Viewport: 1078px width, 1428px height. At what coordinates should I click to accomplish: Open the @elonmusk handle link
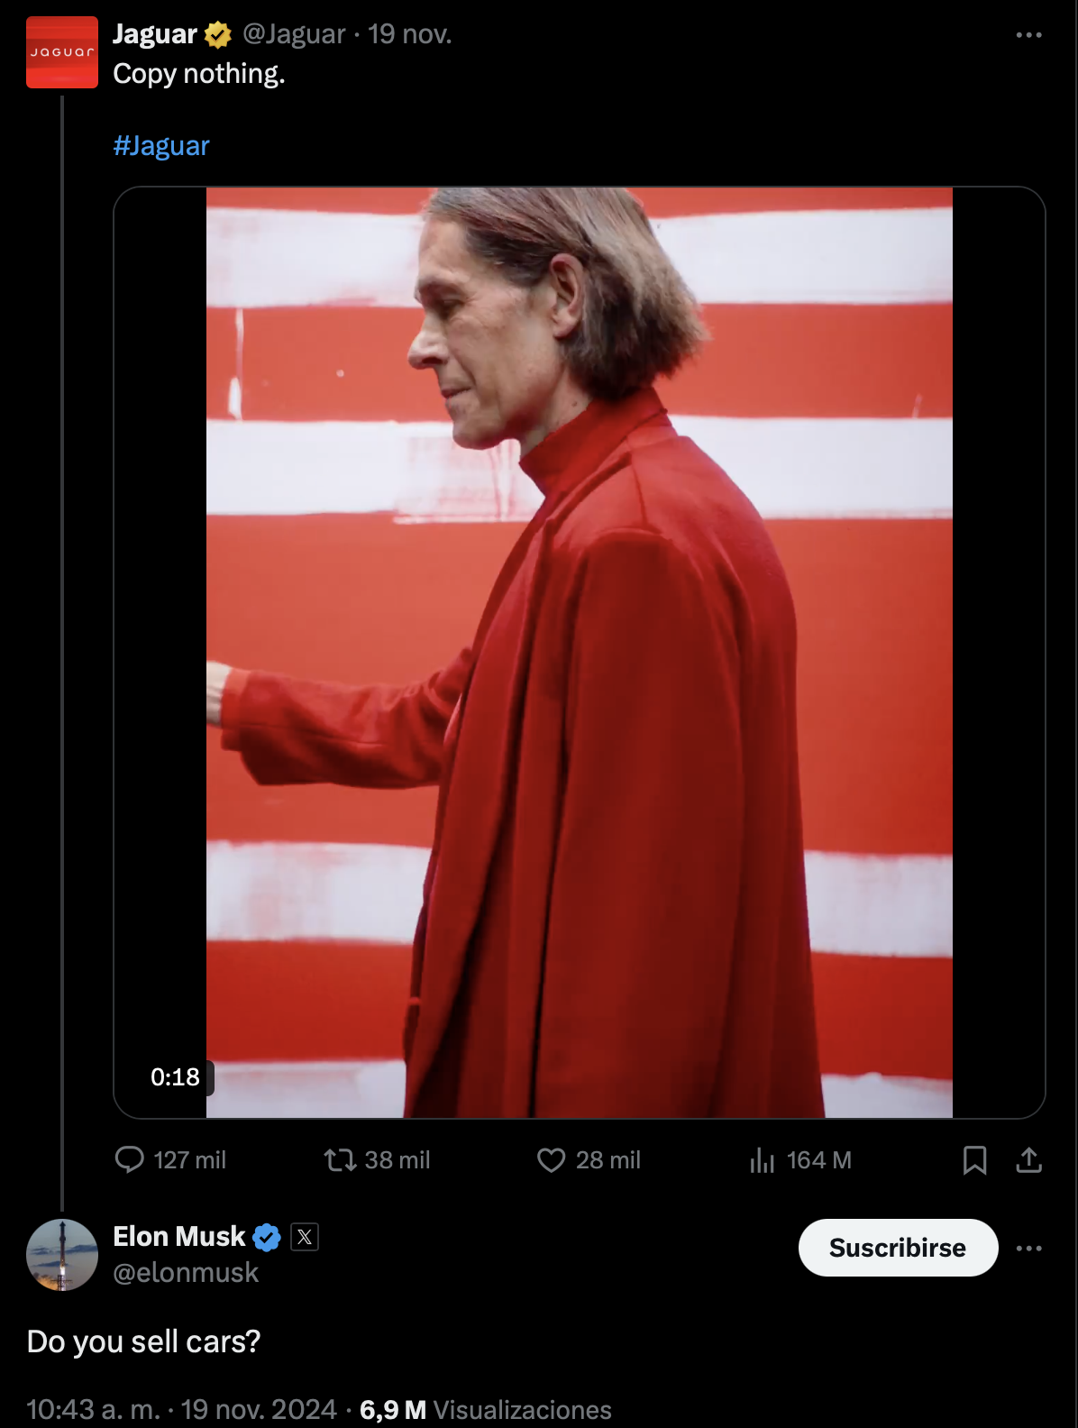pyautogui.click(x=186, y=1272)
